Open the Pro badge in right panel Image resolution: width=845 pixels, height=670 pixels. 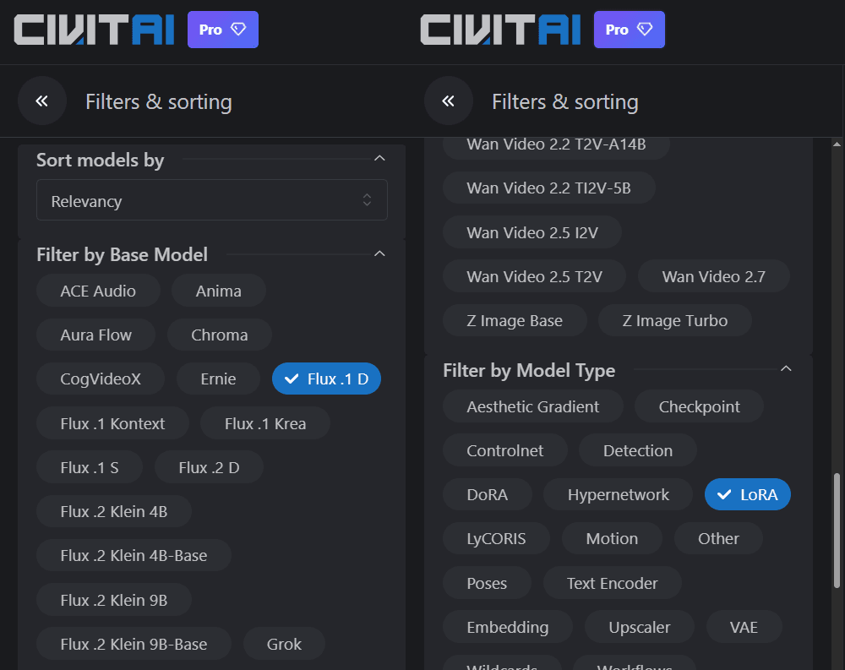pos(629,30)
